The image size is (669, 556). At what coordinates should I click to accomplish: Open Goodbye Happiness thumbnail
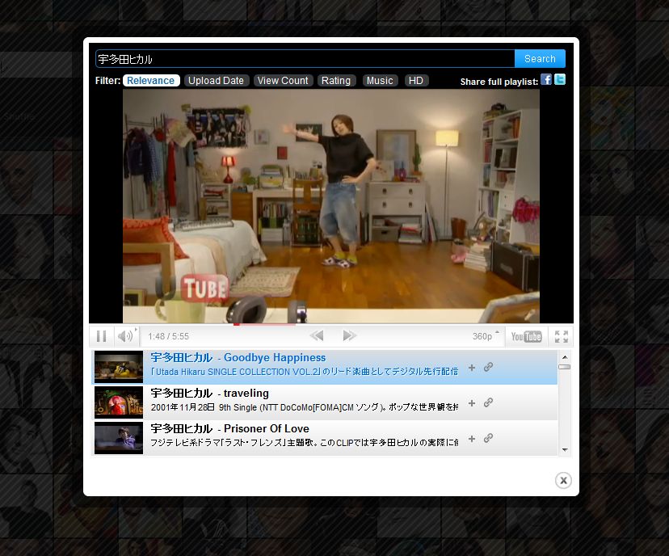point(119,367)
